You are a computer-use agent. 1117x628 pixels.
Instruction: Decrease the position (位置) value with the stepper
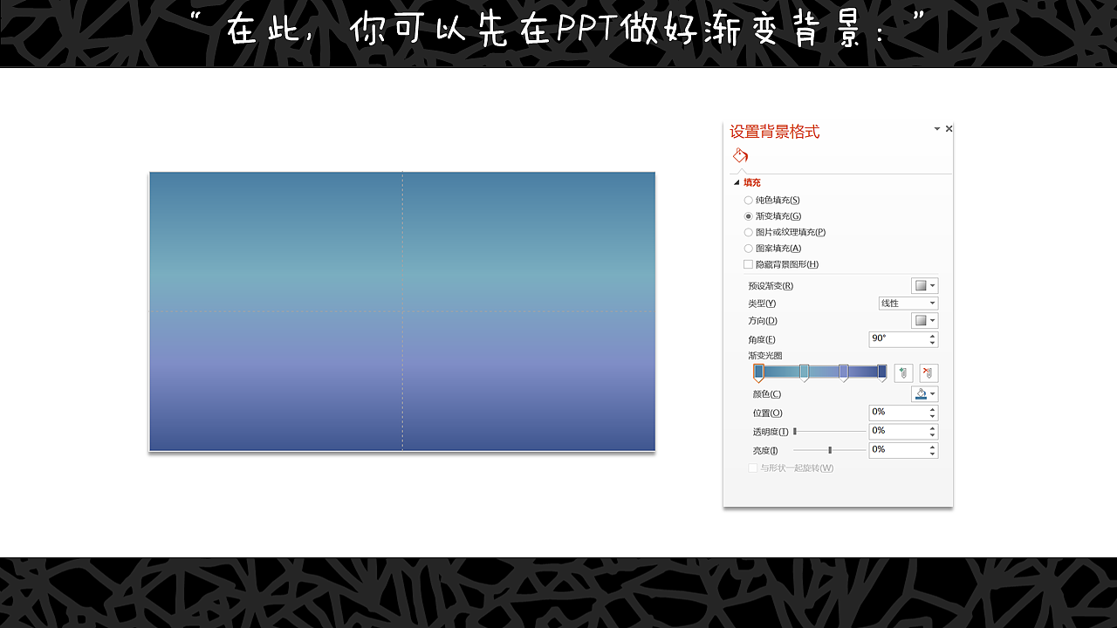[932, 416]
